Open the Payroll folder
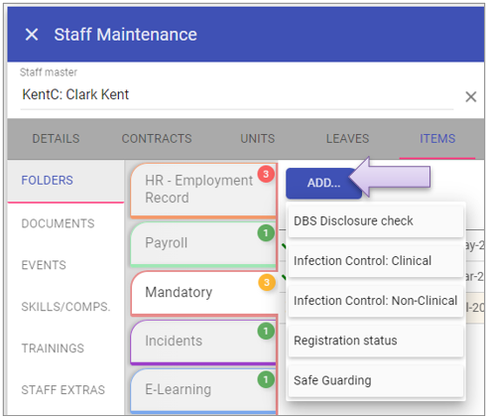Image resolution: width=489 pixels, height=419 pixels. click(x=203, y=243)
